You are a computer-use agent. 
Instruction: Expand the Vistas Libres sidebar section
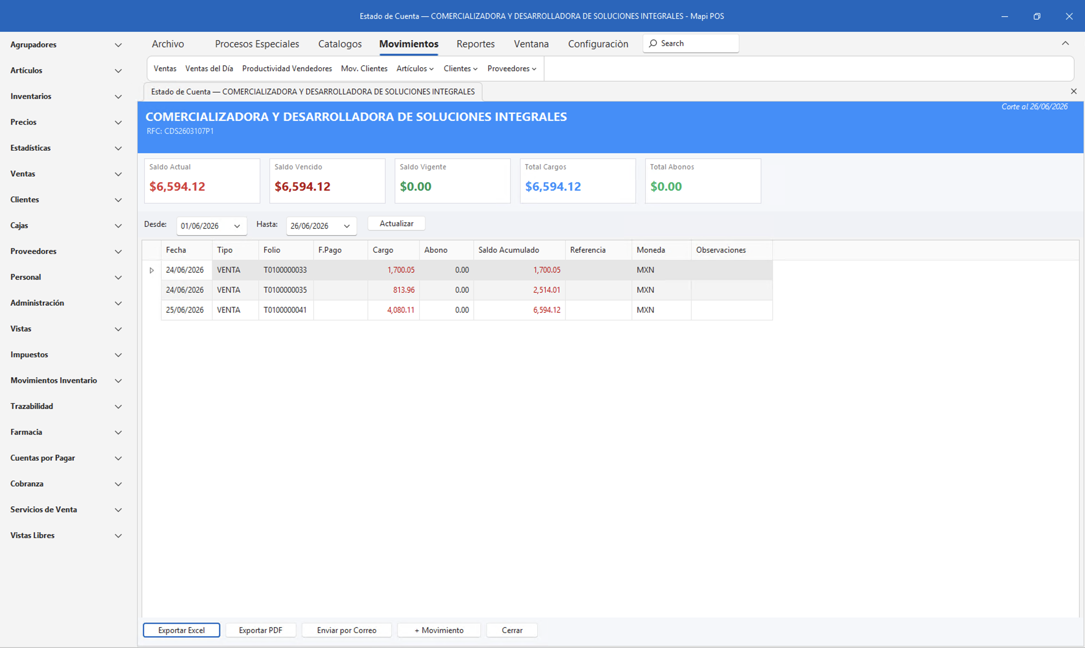118,536
